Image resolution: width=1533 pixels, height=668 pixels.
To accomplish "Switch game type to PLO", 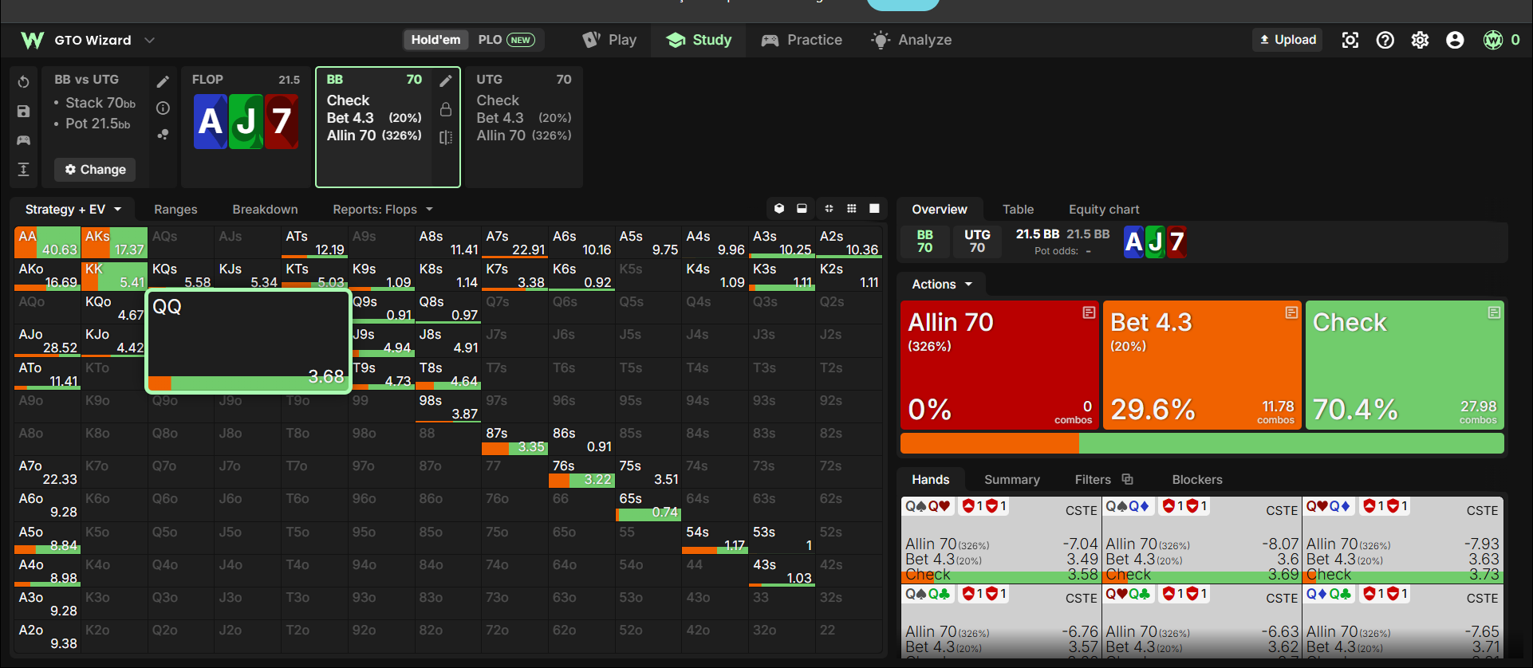I will click(506, 40).
